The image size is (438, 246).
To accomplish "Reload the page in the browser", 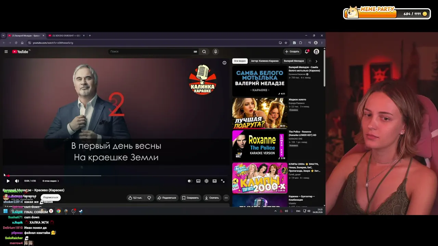I will coord(16,43).
